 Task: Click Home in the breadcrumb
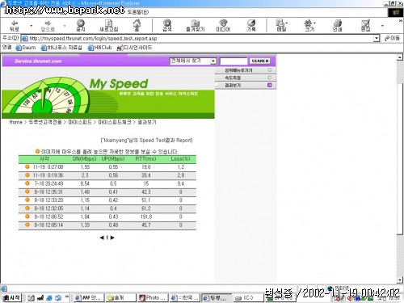click(15, 122)
